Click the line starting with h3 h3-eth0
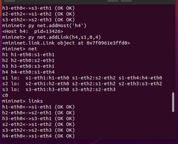The image size is (178, 144). point(28,66)
